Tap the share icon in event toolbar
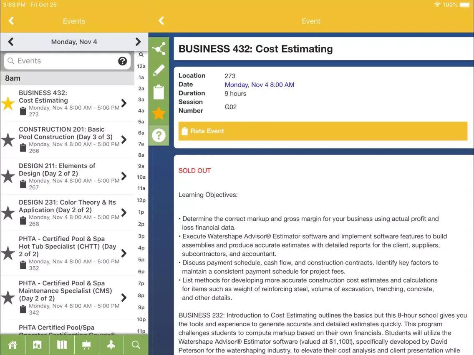This screenshot has width=474, height=355. (159, 48)
